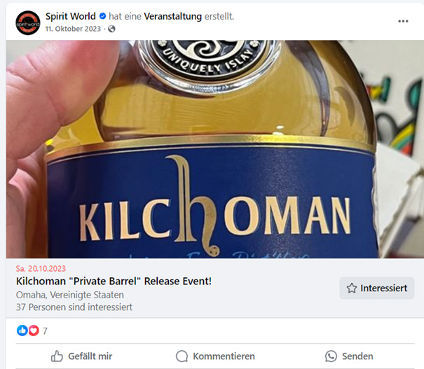424x369 pixels.
Task: Click the WhatsApp icon beside Senden
Action: coord(331,356)
